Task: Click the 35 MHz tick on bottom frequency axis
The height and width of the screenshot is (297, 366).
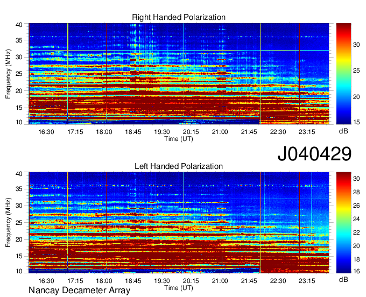Action: [x=19, y=189]
